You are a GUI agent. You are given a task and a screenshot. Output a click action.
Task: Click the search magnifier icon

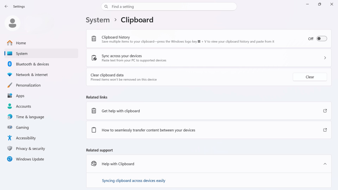106,7
